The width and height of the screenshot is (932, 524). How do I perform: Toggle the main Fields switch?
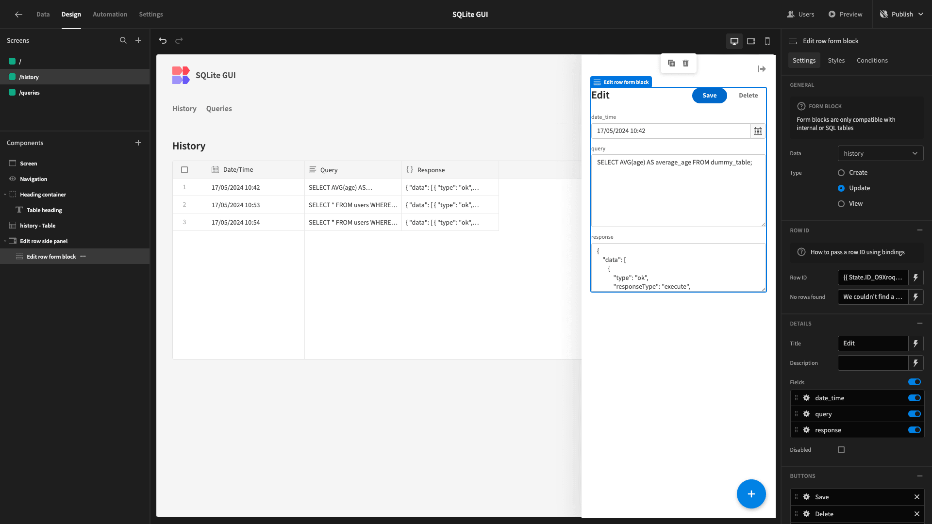(x=915, y=382)
